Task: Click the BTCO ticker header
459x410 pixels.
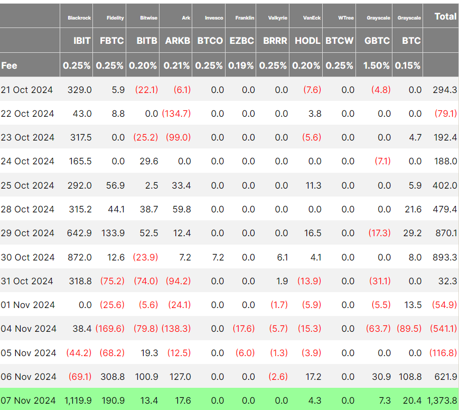Action: [x=210, y=40]
